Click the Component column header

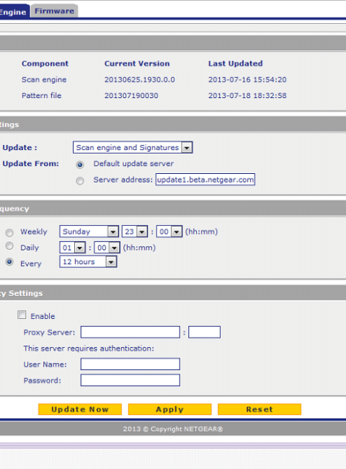tap(45, 63)
